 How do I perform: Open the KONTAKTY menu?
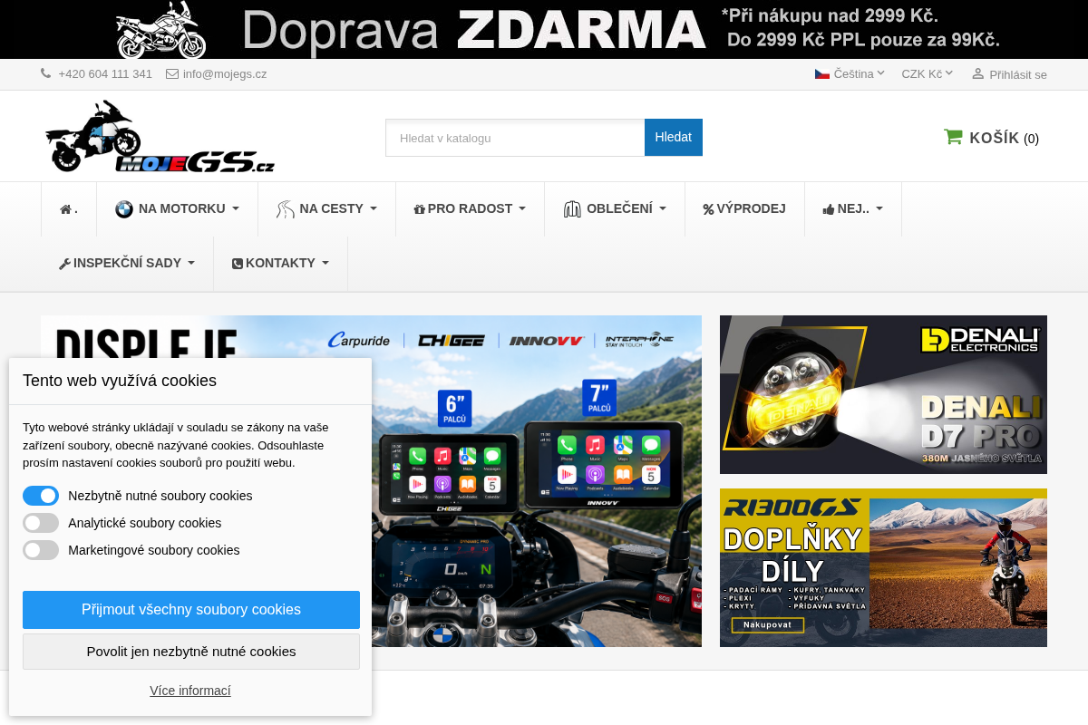pos(280,264)
